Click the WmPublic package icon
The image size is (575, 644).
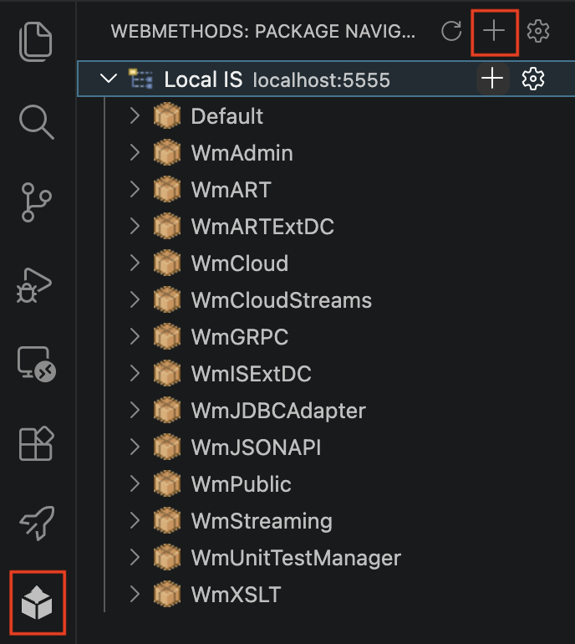tap(167, 483)
